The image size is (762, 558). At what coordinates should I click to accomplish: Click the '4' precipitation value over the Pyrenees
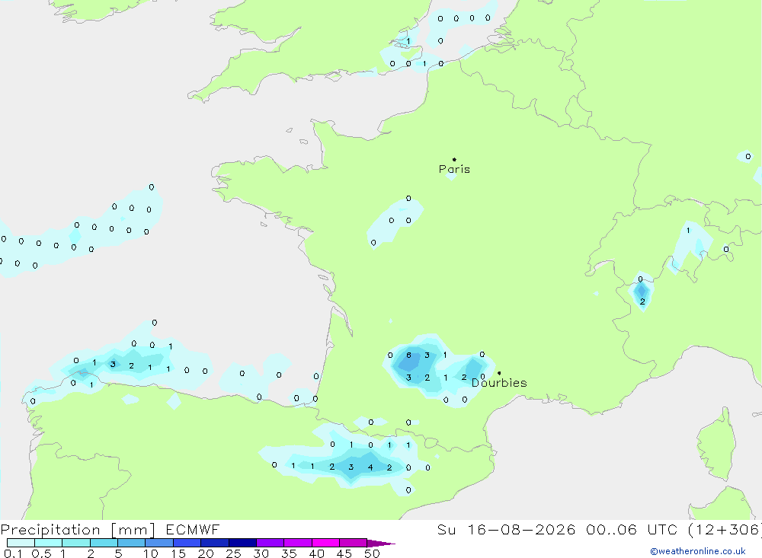[370, 467]
